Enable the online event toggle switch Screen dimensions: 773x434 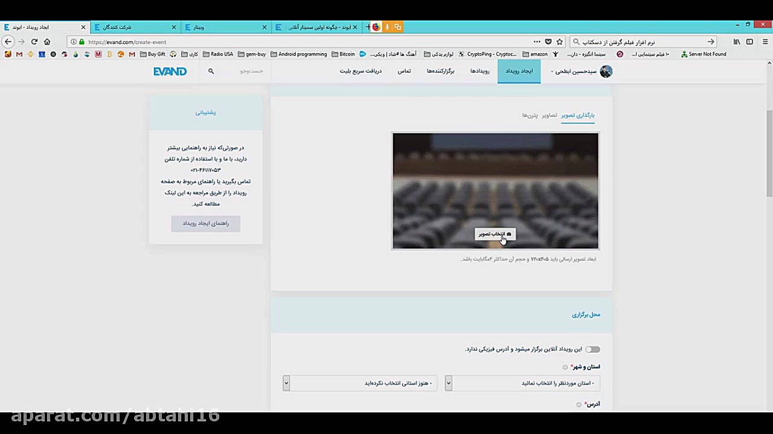[592, 349]
